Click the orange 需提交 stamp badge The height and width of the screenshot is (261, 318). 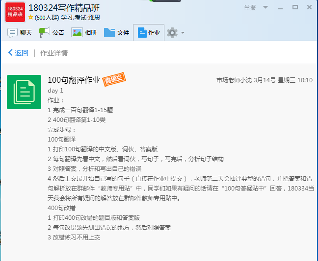pyautogui.click(x=114, y=79)
